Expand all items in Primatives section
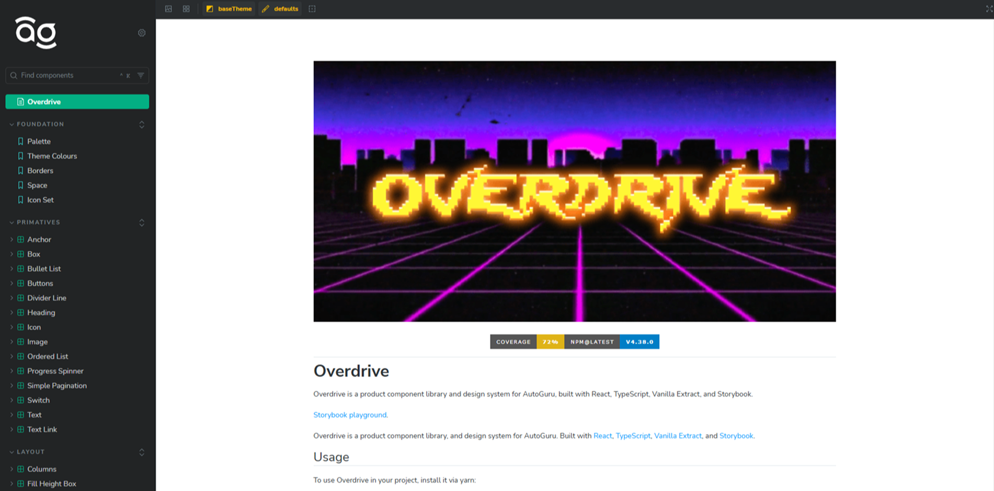 click(x=142, y=223)
